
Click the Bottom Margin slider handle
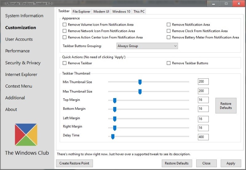[x=115, y=109]
